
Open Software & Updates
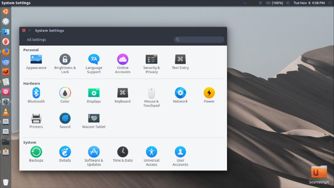94,156
